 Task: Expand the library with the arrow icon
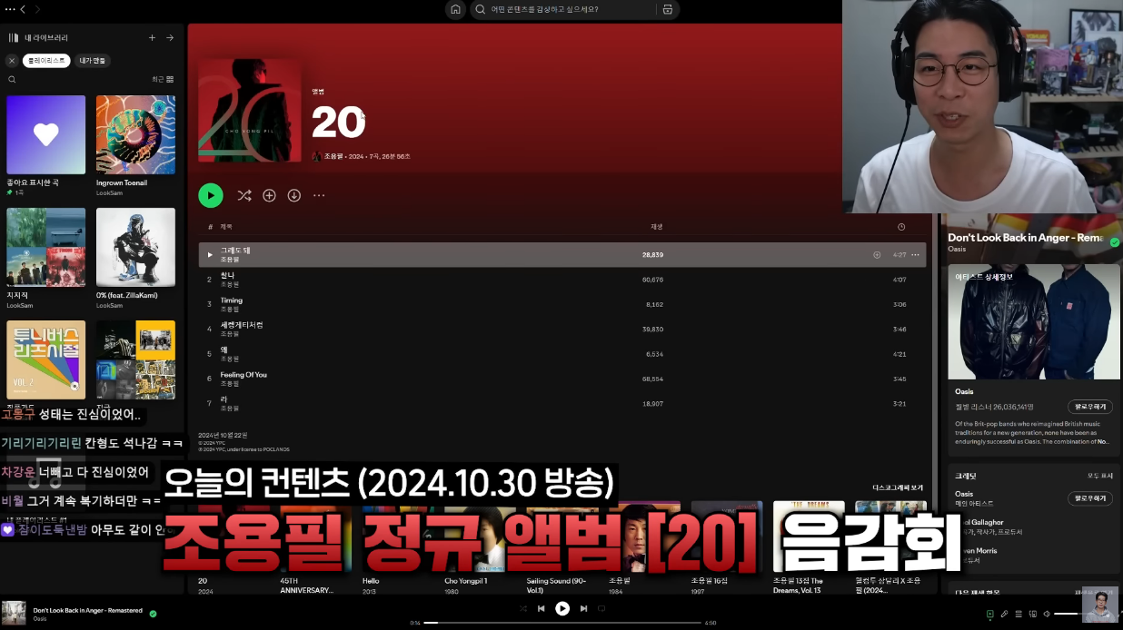(x=170, y=38)
